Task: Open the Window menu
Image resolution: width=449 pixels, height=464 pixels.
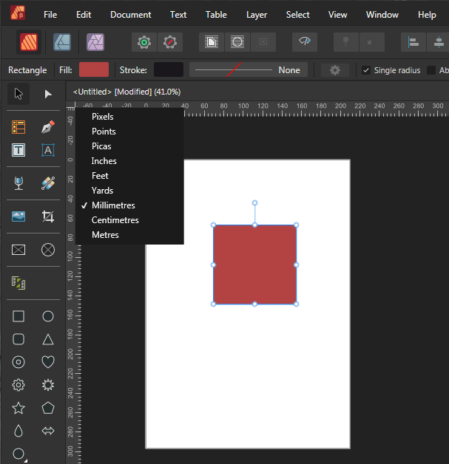Action: tap(382, 15)
